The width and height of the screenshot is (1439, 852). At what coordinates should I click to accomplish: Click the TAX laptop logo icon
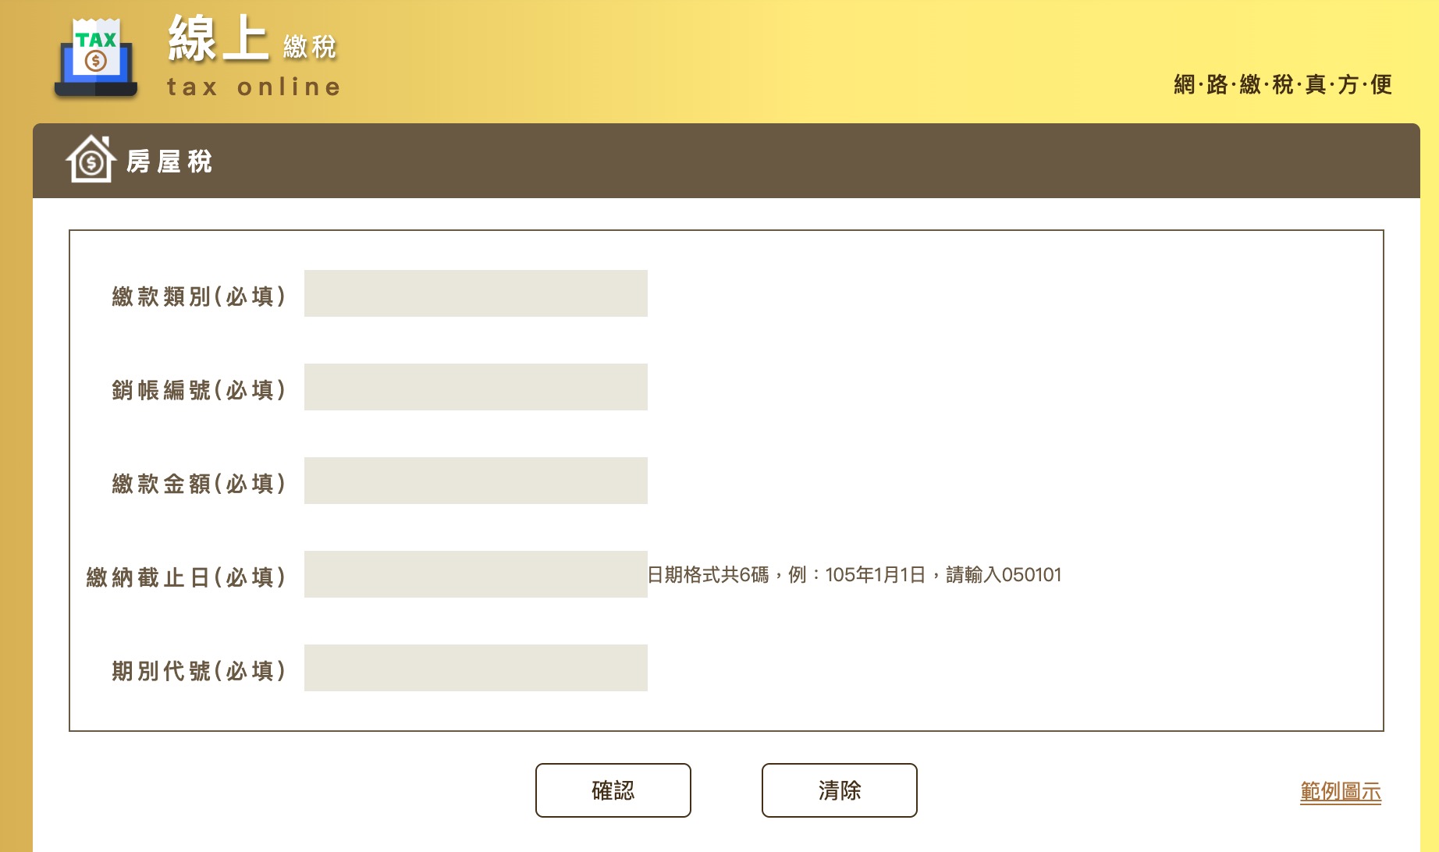[x=96, y=59]
